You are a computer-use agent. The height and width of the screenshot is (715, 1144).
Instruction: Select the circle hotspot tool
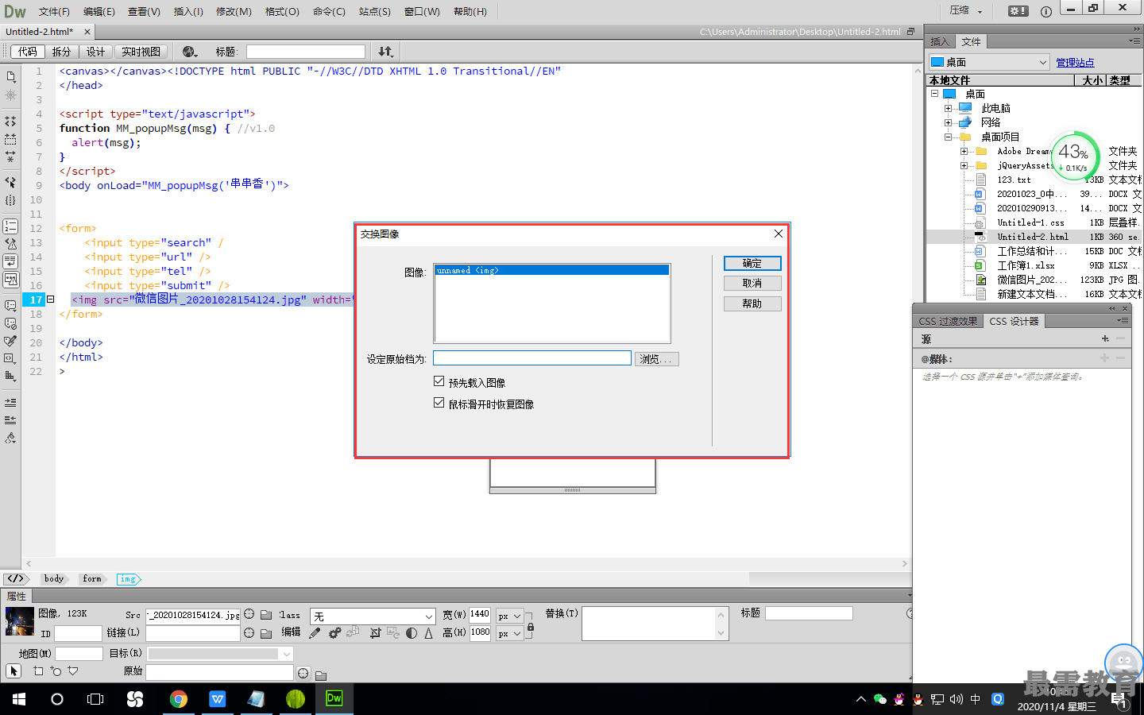[56, 671]
